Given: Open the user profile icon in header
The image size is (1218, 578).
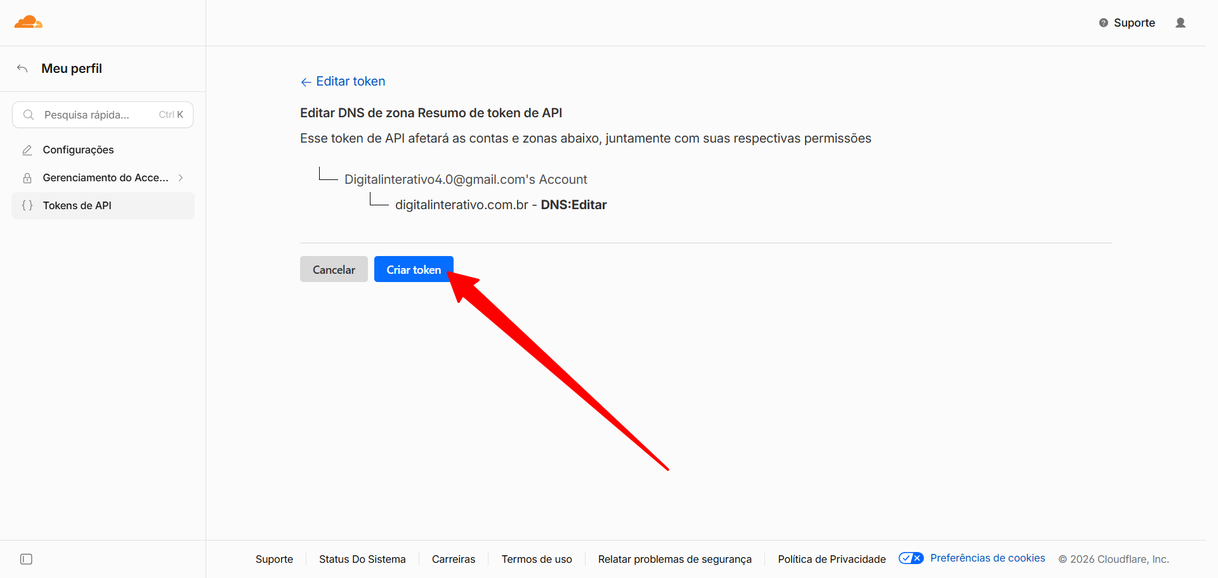Looking at the screenshot, I should [x=1181, y=23].
